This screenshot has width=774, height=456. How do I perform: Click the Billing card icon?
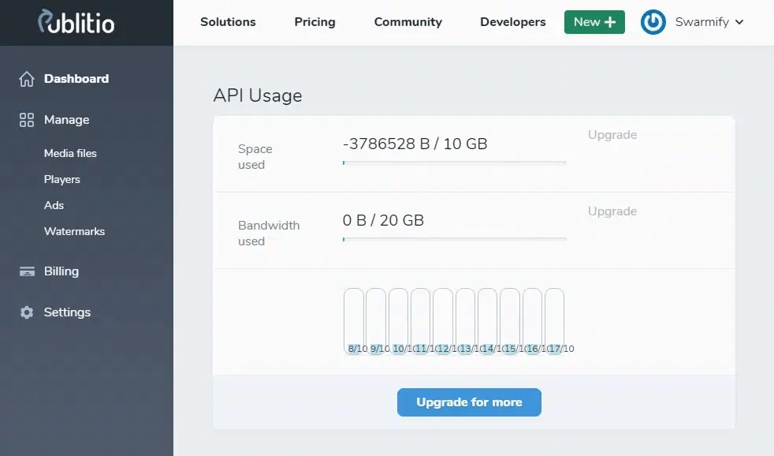tap(28, 271)
